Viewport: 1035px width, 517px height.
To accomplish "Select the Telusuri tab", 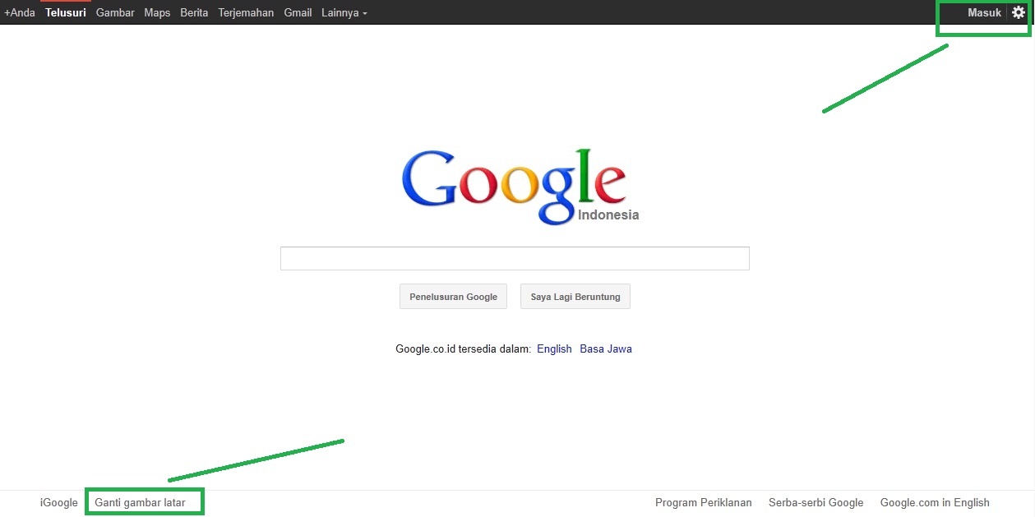I will tap(65, 12).
